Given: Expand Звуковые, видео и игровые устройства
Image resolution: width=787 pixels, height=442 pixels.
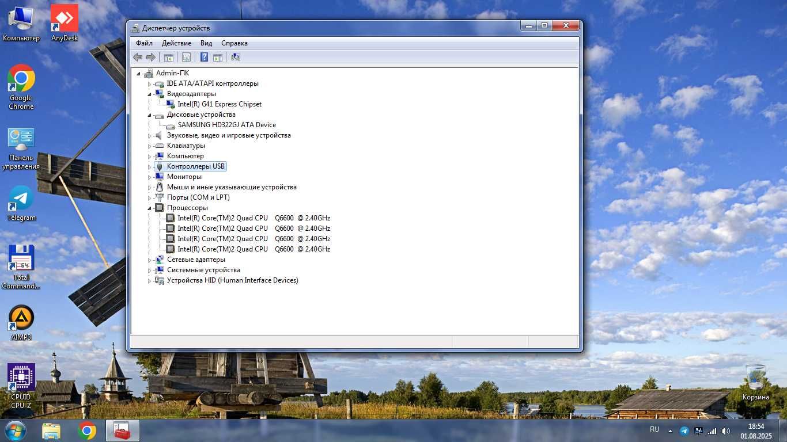Looking at the screenshot, I should tap(149, 136).
